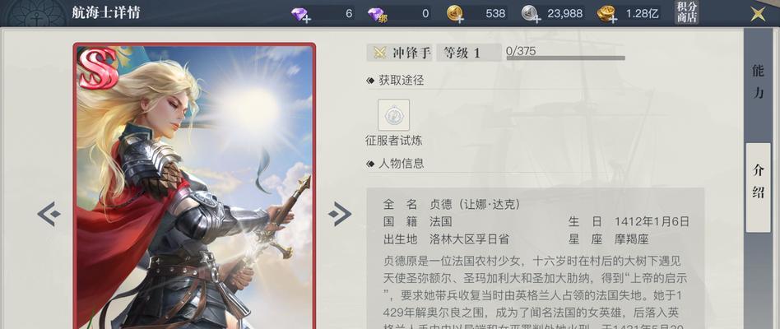Tap the bound purple diamond currency icon

[377, 15]
